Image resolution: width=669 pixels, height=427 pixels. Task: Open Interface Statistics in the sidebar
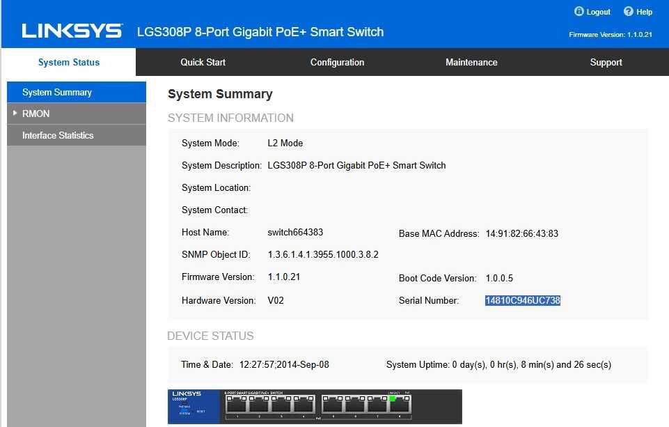[77, 135]
